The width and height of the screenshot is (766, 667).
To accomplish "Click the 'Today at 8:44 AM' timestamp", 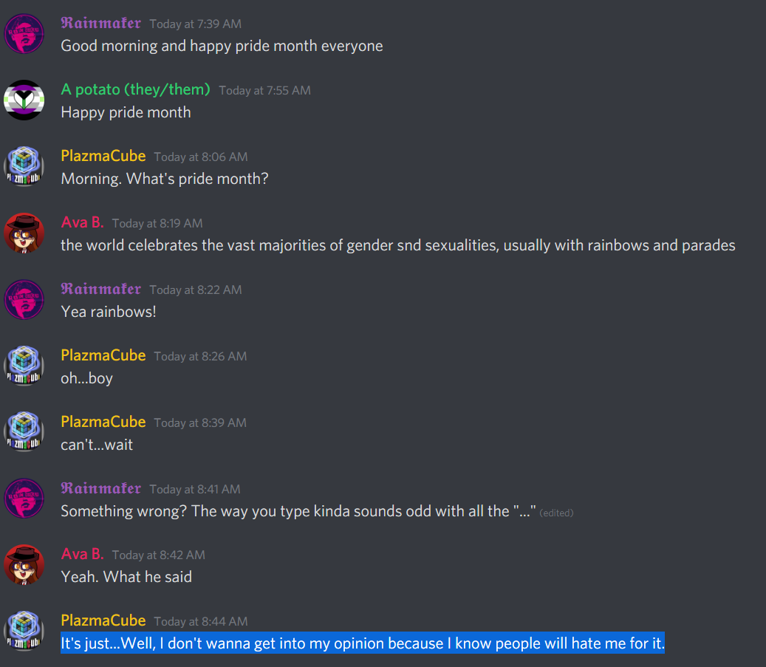I will click(201, 621).
